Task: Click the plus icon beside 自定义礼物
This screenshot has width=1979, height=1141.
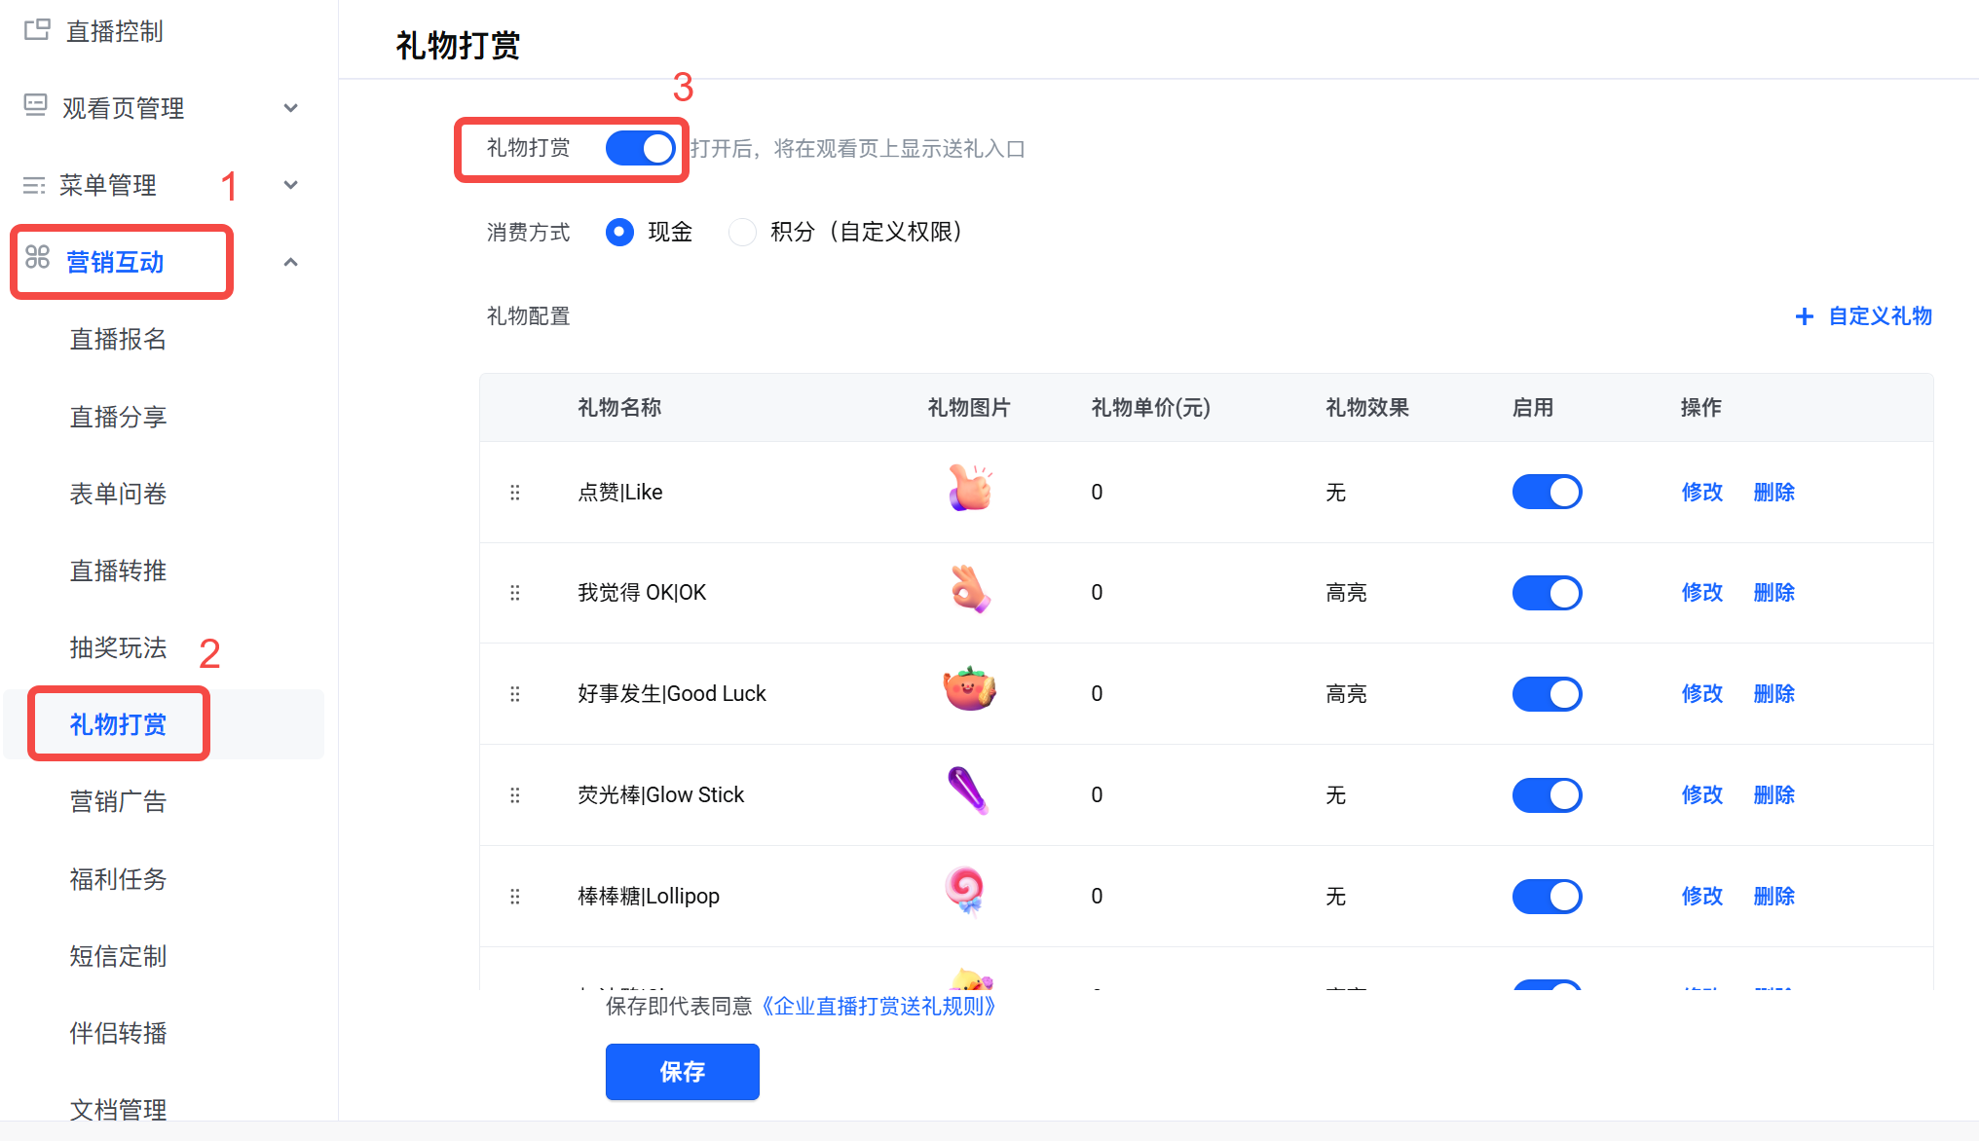Action: (1804, 316)
